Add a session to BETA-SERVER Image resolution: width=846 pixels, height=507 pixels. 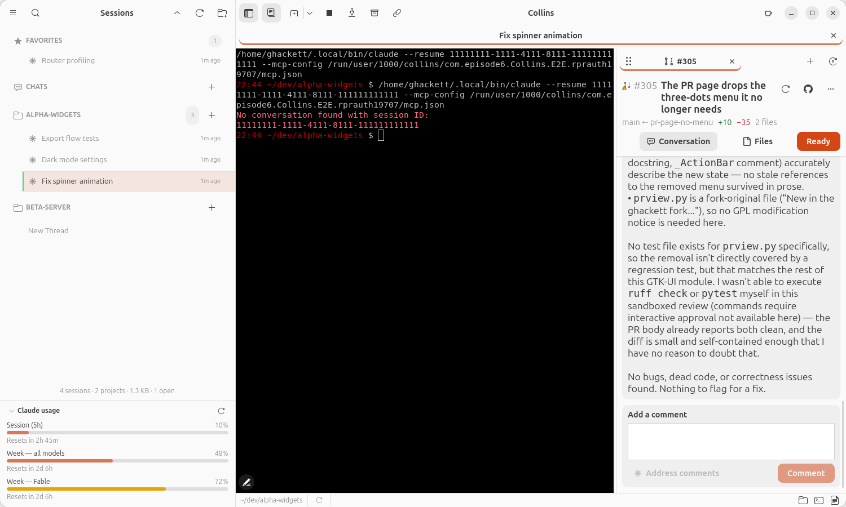coord(212,207)
